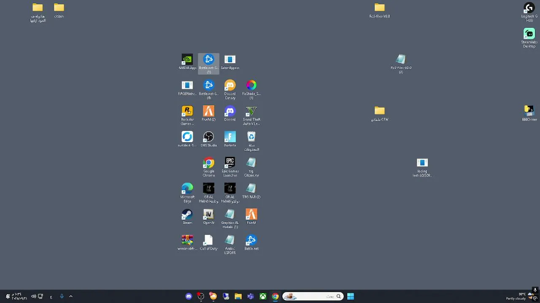540x303 pixels.
Task: Open the taskbar clock and date
Action: (19, 296)
